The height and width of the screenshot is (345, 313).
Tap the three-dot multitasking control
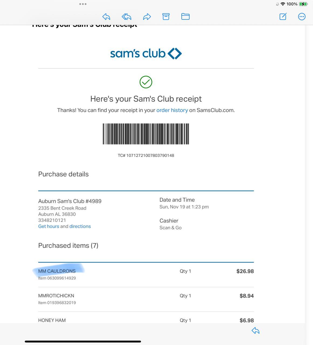click(83, 4)
